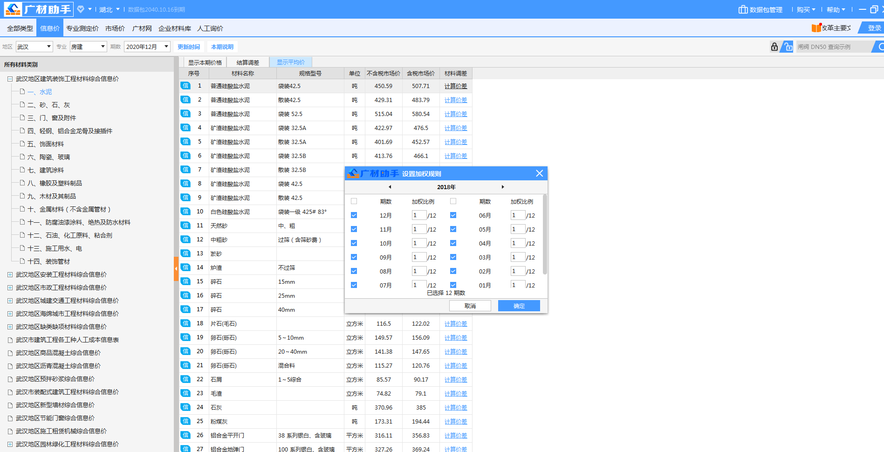The height and width of the screenshot is (452, 884).
Task: Toggle the left select-all periods checkbox
Action: [354, 201]
